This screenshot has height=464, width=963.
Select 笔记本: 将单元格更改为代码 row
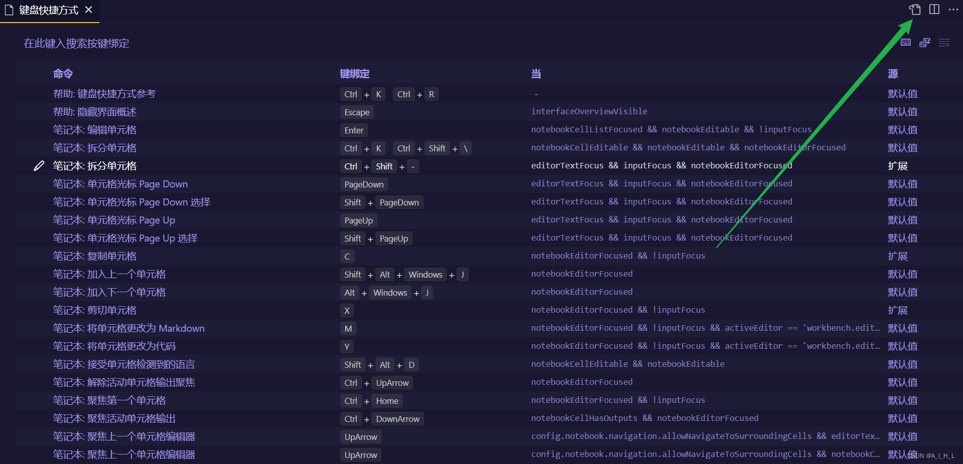tap(489, 346)
